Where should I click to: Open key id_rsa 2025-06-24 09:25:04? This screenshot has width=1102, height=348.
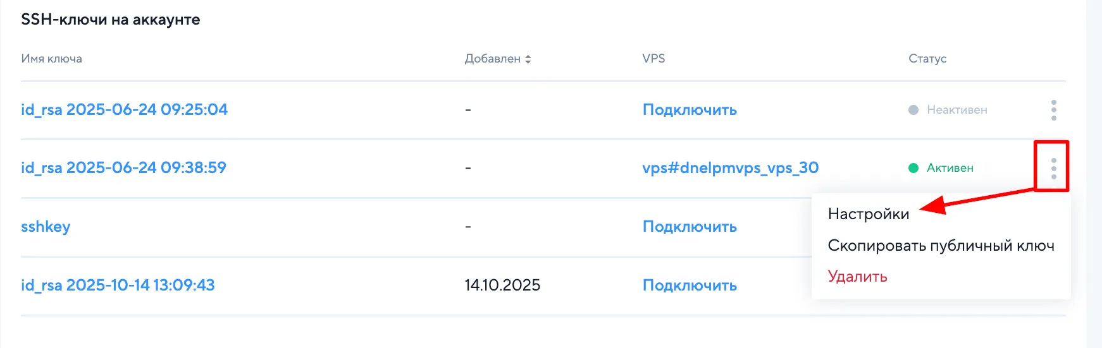coord(124,110)
